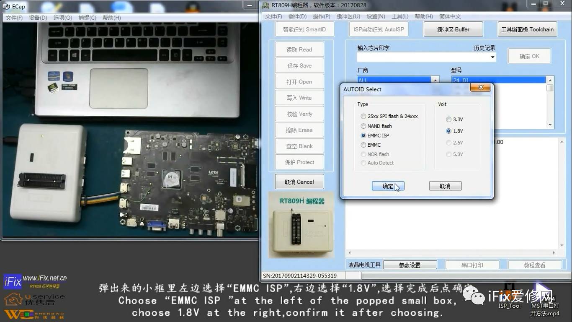The height and width of the screenshot is (322, 572).
Task: Click the 擦除 Erase button
Action: pyautogui.click(x=299, y=130)
